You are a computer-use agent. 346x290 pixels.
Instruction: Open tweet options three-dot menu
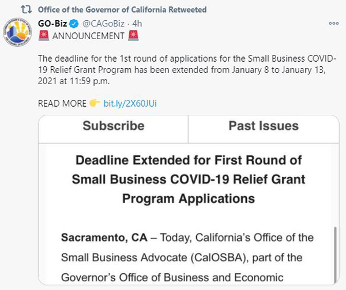click(x=334, y=23)
